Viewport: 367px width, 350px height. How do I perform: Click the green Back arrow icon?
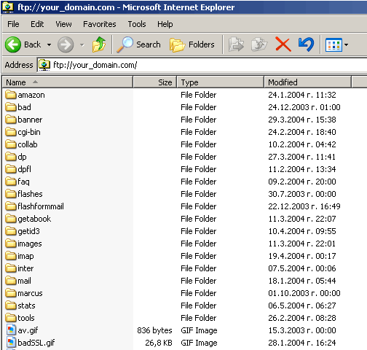(13, 44)
